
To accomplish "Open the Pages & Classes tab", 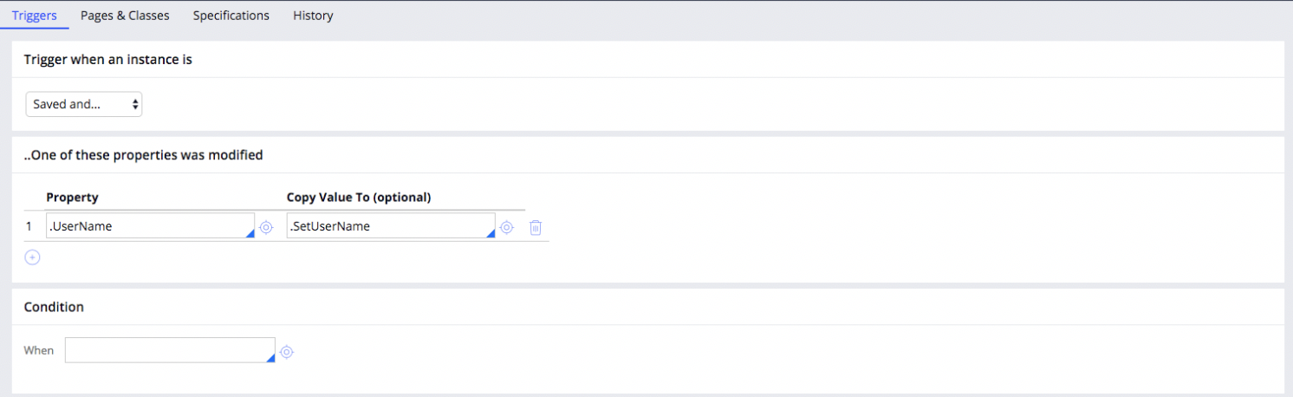I will tap(125, 16).
